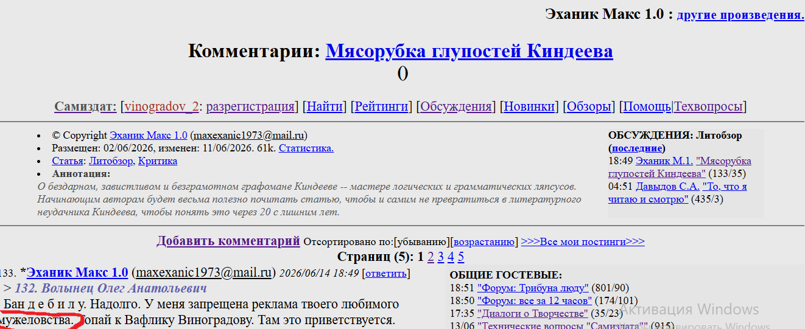The width and height of the screenshot is (805, 329).
Task: Open "То, что я читаю и смотрю" discussion link
Action: (678, 193)
